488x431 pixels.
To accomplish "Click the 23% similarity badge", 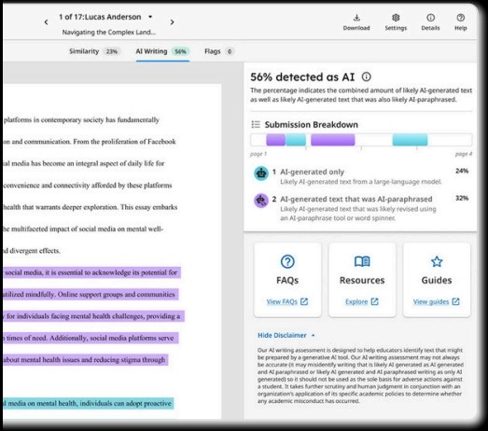I will click(x=111, y=51).
